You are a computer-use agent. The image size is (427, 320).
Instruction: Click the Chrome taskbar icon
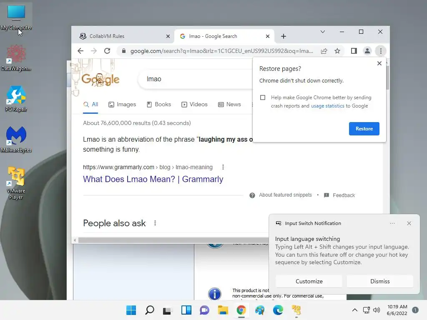point(241,310)
